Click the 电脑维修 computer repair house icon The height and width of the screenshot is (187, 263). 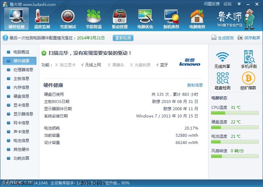click(x=197, y=18)
